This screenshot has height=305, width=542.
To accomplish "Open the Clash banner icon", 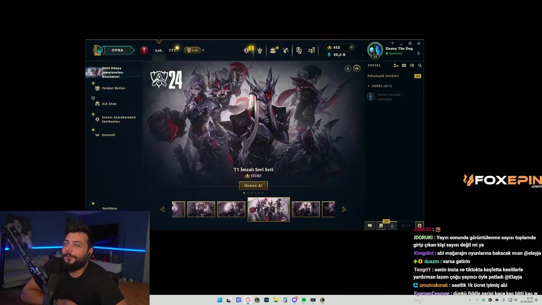I will pos(299,50).
